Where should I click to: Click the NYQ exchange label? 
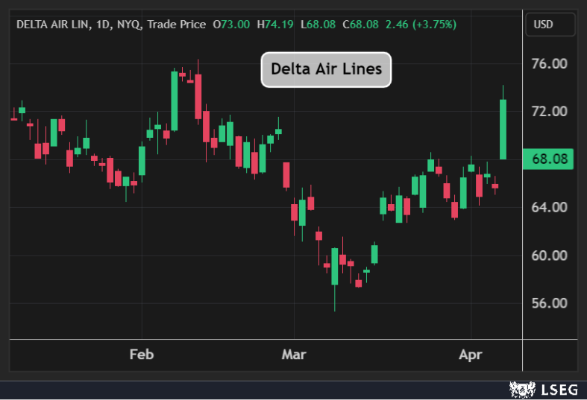(x=128, y=25)
